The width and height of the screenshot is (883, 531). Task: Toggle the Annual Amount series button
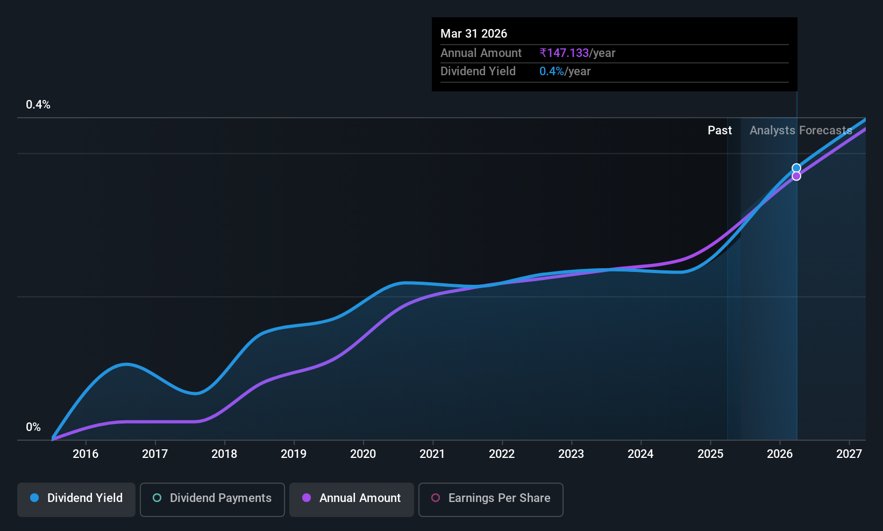tap(352, 500)
